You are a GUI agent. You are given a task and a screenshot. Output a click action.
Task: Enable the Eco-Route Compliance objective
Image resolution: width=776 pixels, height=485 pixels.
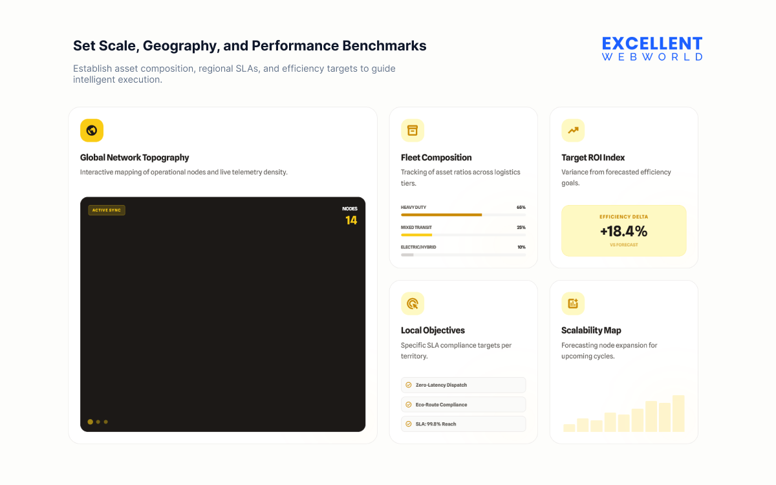tap(463, 404)
